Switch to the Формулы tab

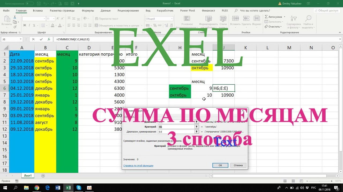88,11
